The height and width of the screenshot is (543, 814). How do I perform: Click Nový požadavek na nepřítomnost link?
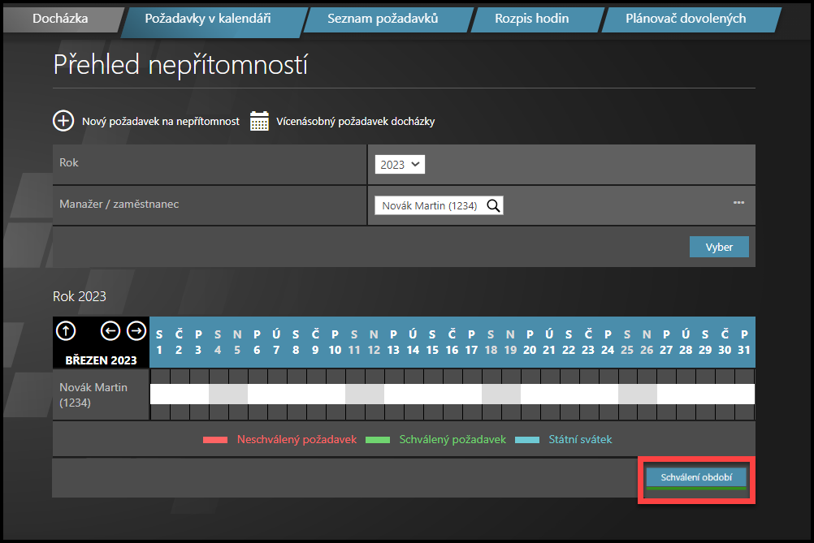pyautogui.click(x=161, y=122)
